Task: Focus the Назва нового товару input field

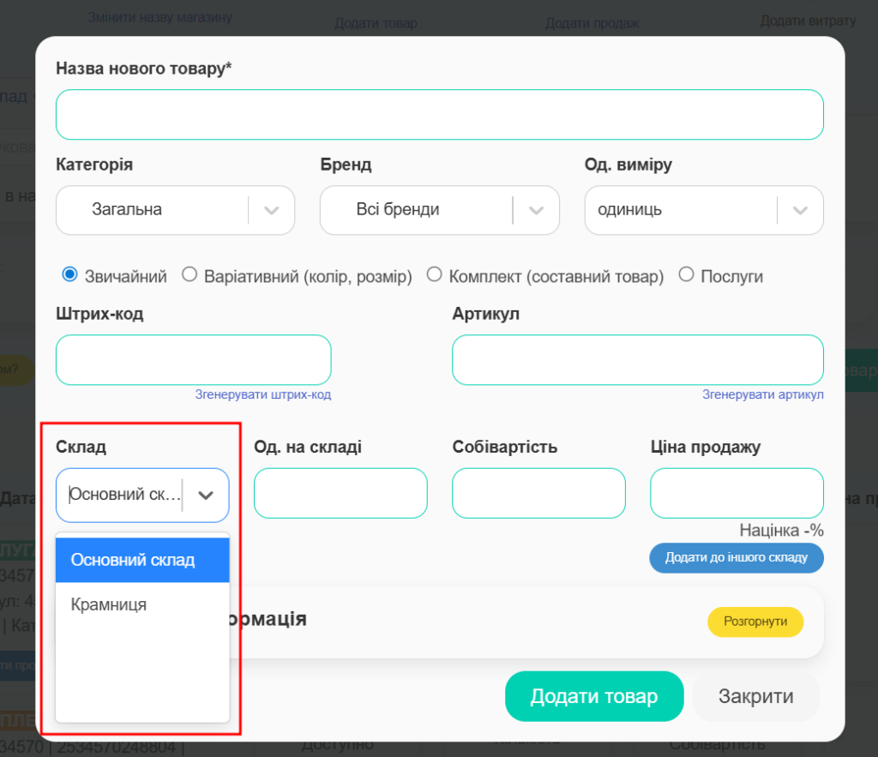Action: coord(439,115)
